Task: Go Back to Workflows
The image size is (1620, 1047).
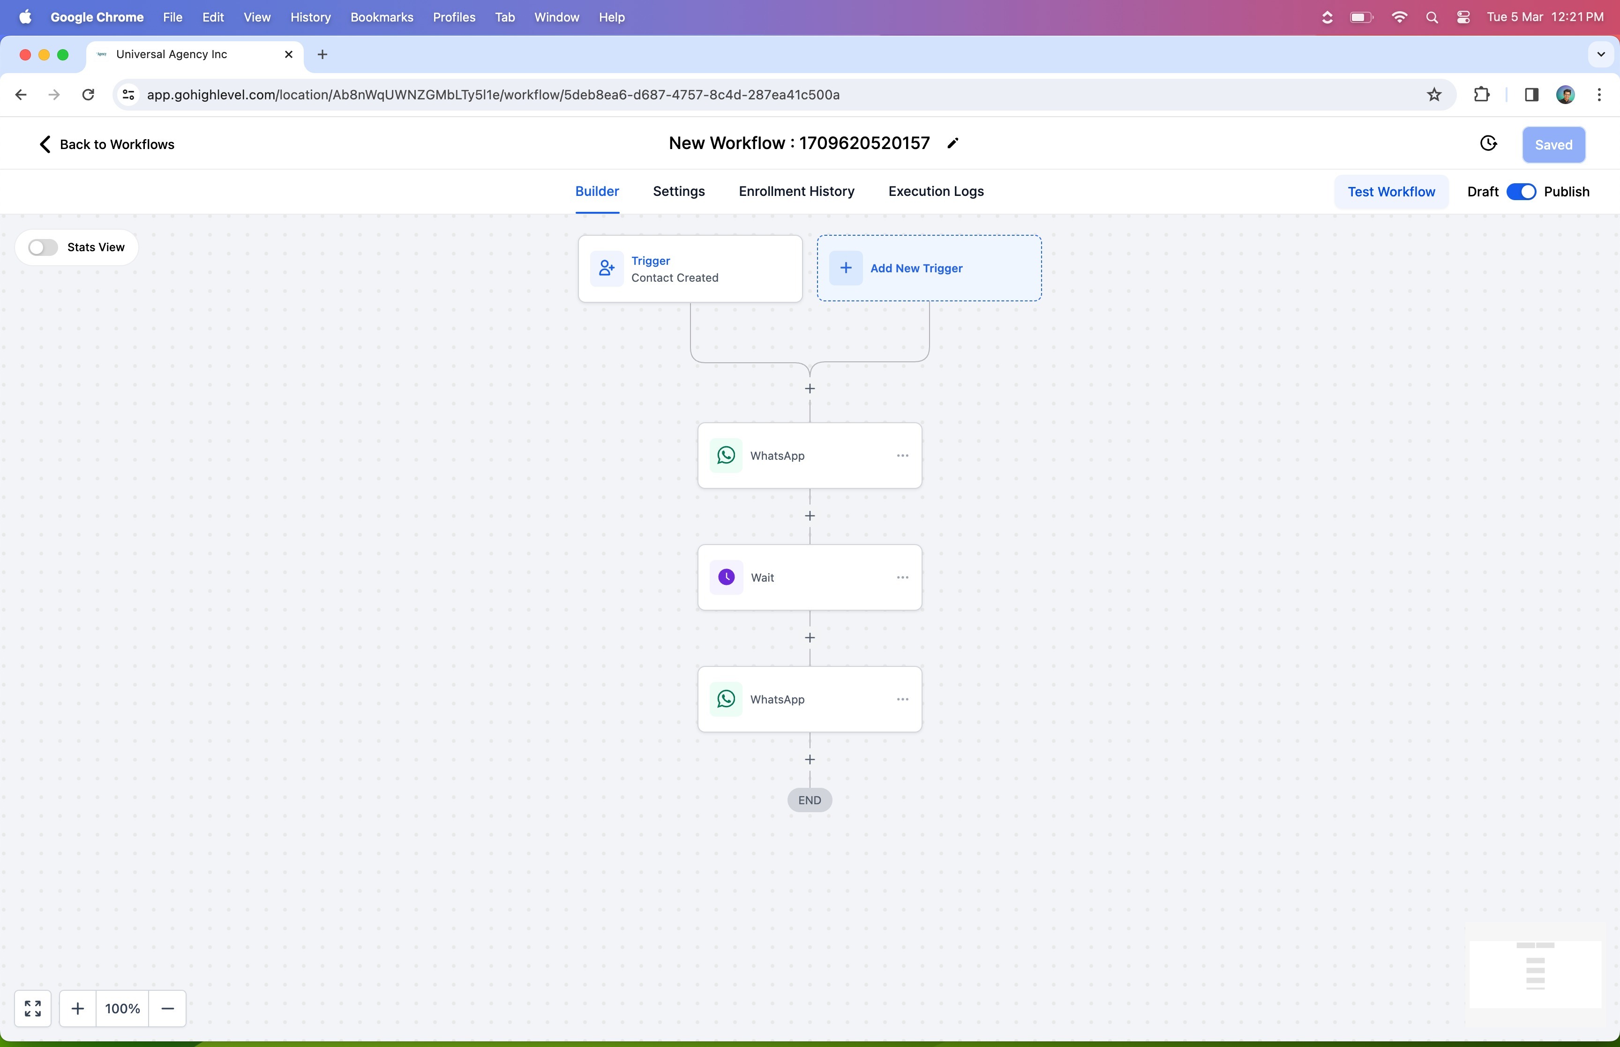Action: [x=106, y=144]
